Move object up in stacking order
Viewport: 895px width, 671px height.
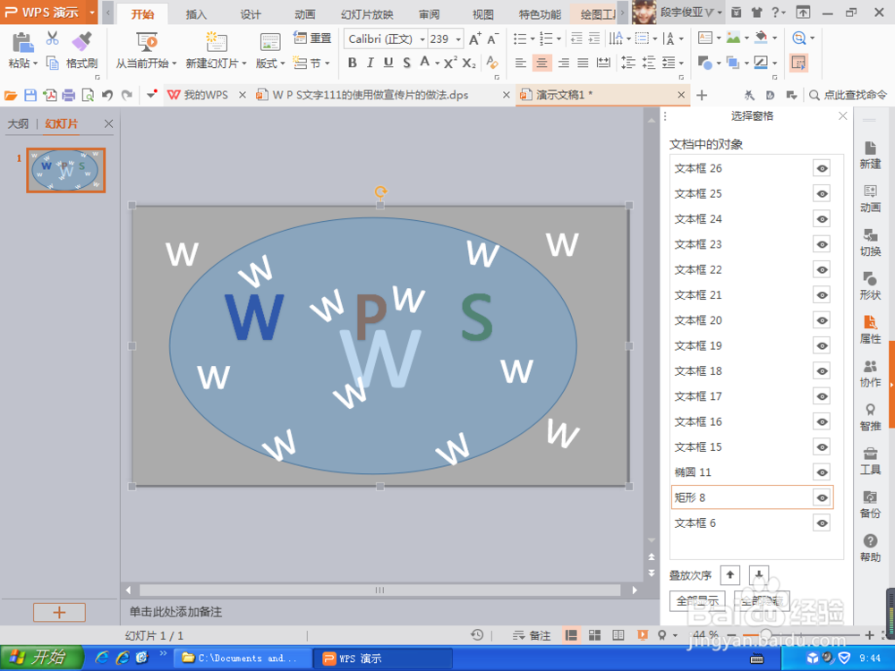(x=730, y=575)
